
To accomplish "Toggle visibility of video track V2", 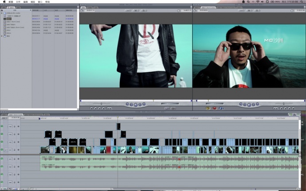I will coord(2,142).
